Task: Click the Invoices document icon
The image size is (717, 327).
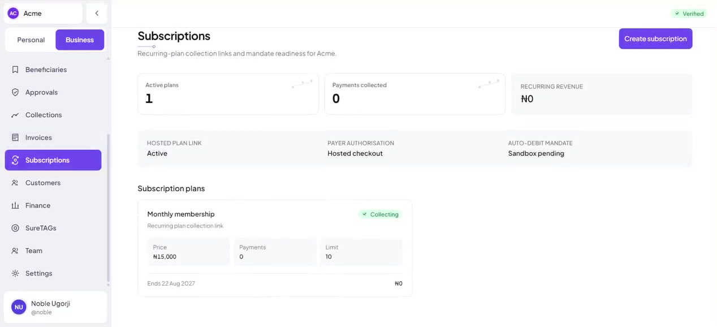Action: click(x=15, y=137)
